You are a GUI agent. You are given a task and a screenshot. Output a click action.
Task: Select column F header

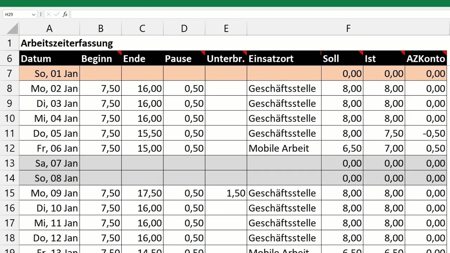(x=348, y=28)
